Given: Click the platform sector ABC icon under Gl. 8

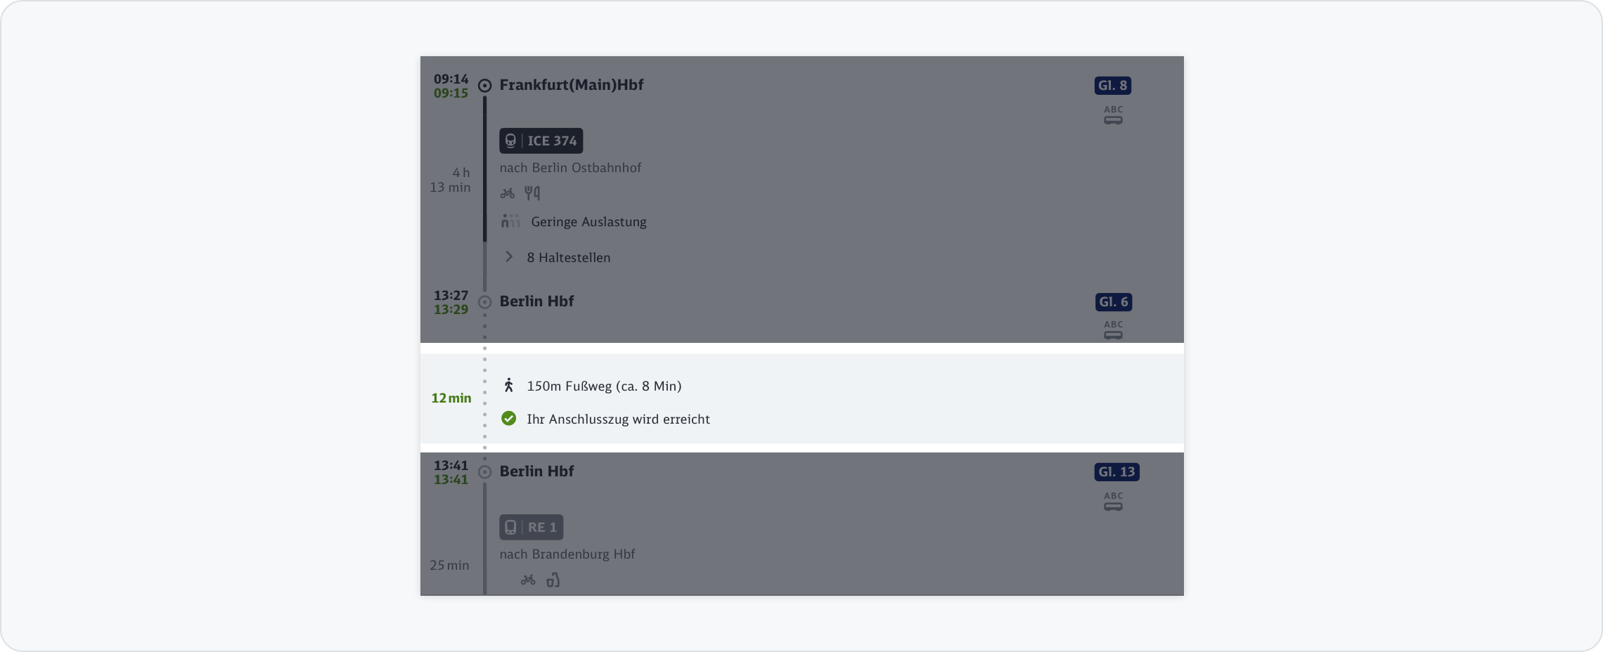Looking at the screenshot, I should [1113, 115].
